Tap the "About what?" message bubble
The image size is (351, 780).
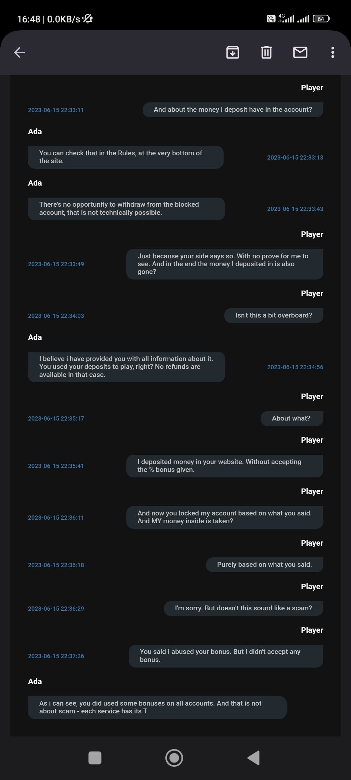(x=292, y=418)
